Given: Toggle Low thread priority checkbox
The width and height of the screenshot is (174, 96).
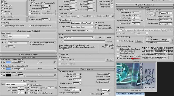Looking at the screenshot, I should tap(118, 58).
